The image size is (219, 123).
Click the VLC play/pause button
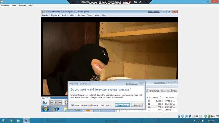pos(44,102)
